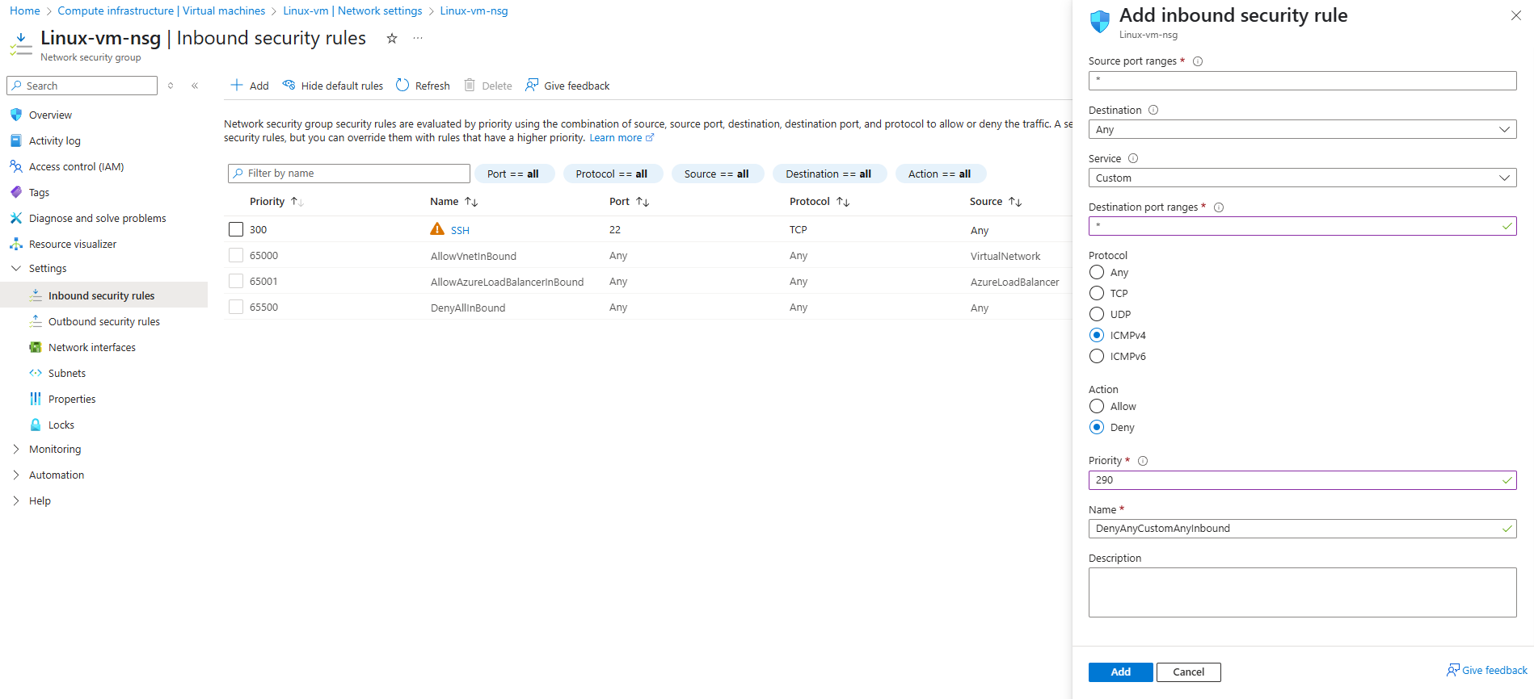Click the Destination info icon
This screenshot has width=1534, height=699.
[x=1153, y=110]
